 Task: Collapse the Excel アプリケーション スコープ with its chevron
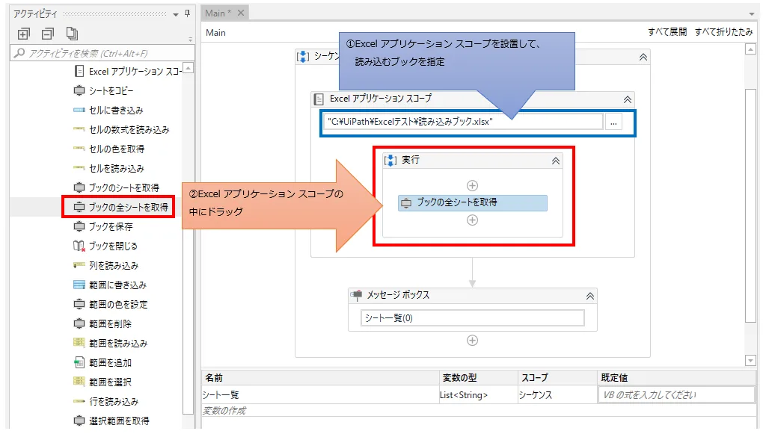(x=627, y=98)
